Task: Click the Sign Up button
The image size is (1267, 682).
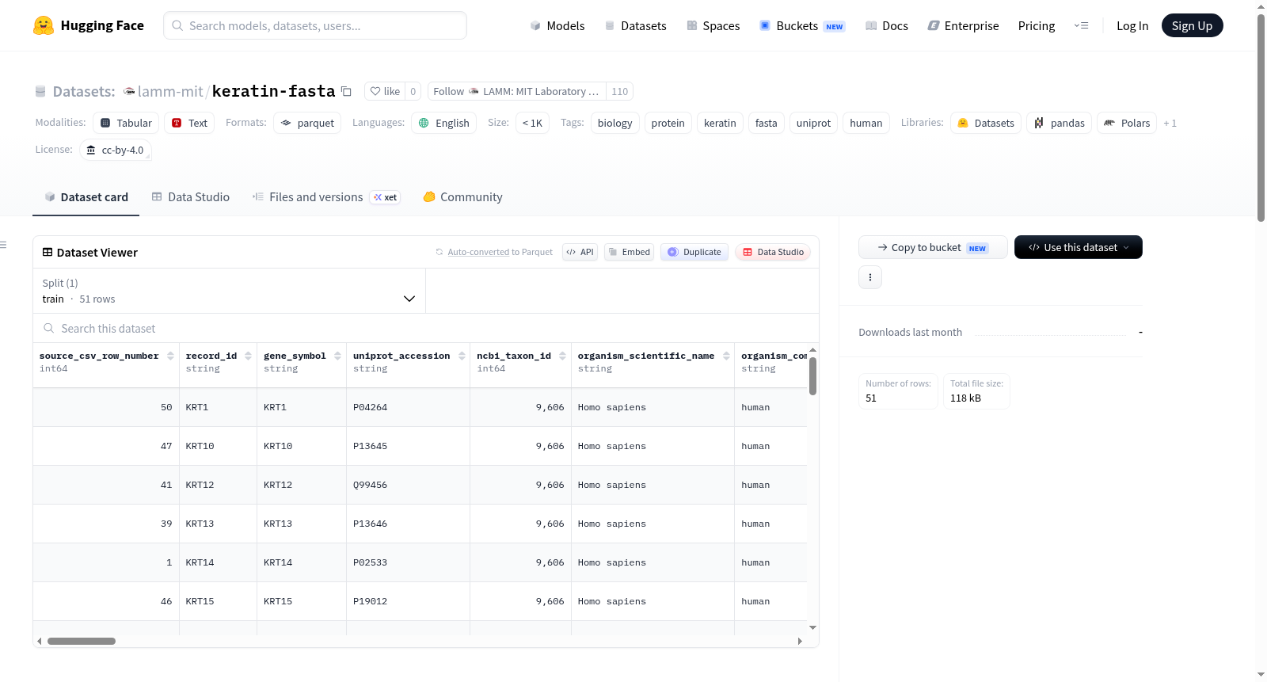Action: 1192,25
